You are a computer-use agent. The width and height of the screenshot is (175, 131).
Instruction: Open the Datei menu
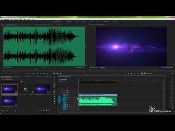click(x=2, y=19)
